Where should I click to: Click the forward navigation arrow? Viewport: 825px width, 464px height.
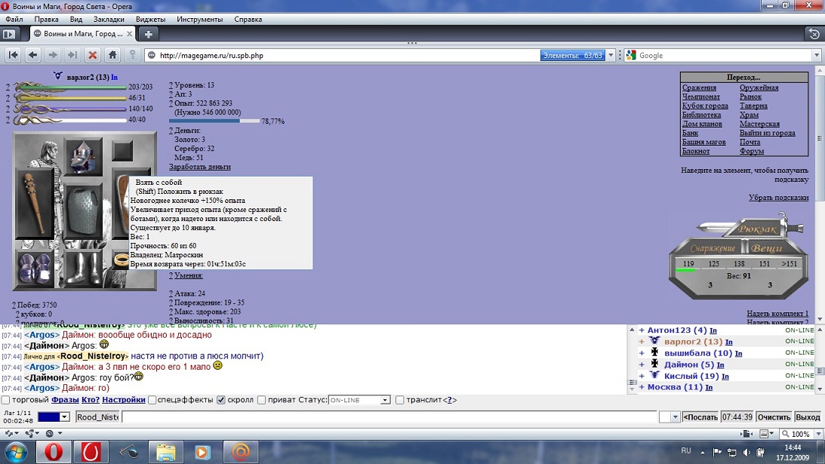pyautogui.click(x=53, y=55)
